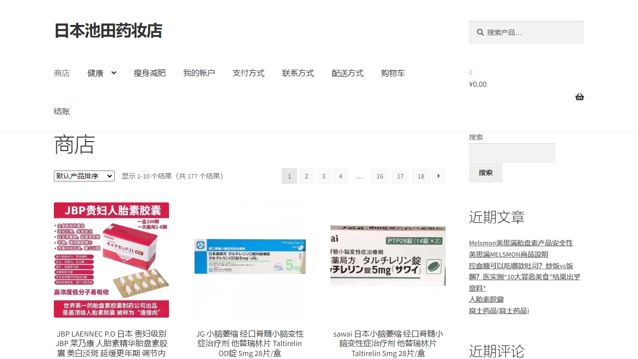Click the 显示 1-10 个结果 count text
Screen dimensions: 638x359
pos(174,176)
